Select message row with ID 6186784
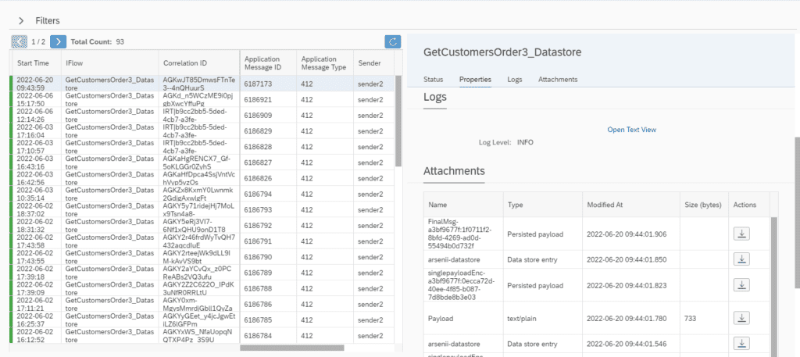This screenshot has width=800, height=357. [x=202, y=336]
